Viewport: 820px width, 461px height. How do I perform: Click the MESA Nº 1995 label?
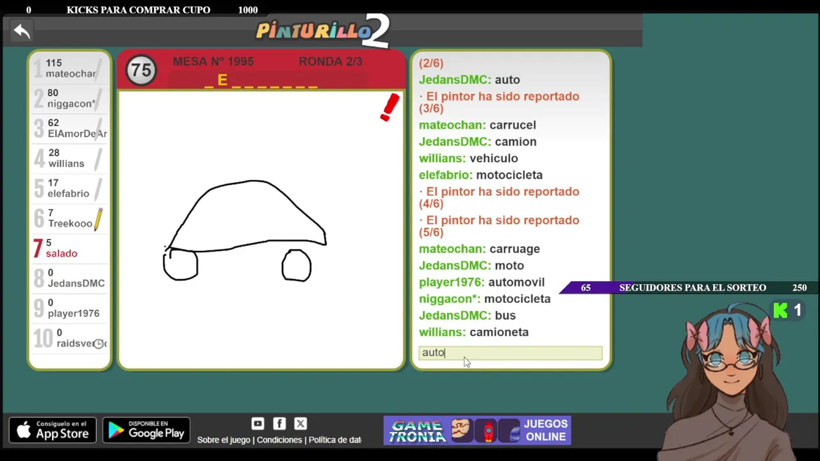click(213, 61)
